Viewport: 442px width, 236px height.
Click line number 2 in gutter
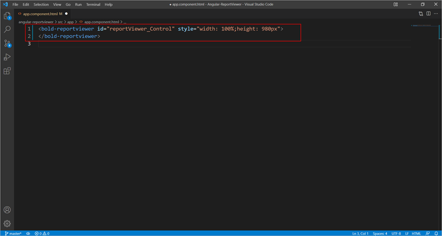pos(29,36)
